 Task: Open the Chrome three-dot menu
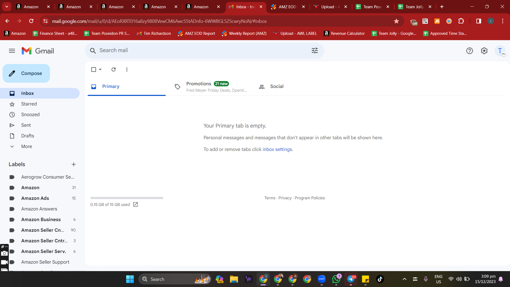(503, 21)
